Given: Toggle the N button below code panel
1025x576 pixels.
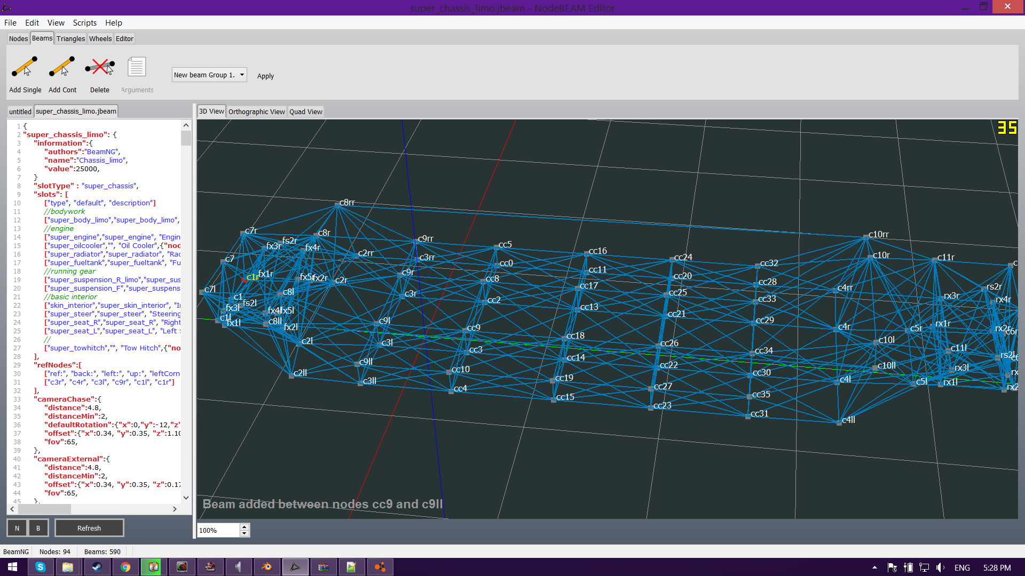Looking at the screenshot, I should click(x=17, y=528).
